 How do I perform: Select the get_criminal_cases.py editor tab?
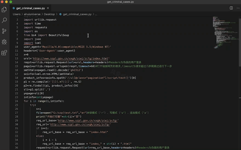(x=31, y=8)
